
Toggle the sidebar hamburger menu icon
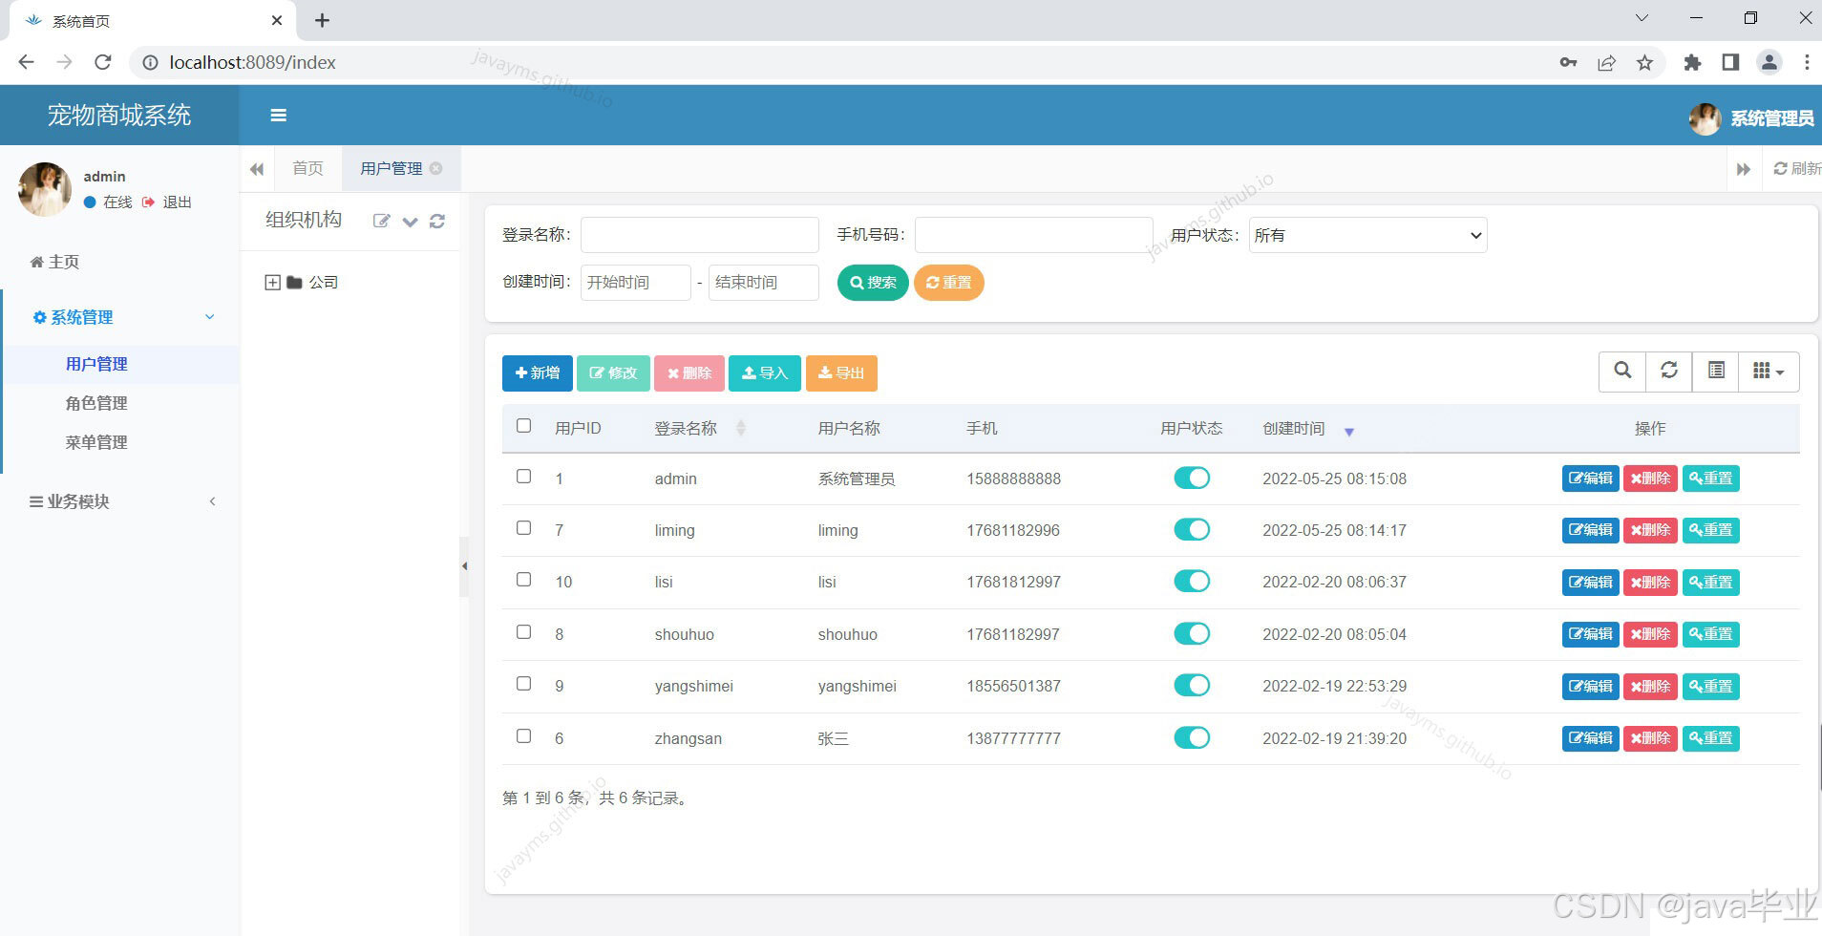[x=279, y=116]
